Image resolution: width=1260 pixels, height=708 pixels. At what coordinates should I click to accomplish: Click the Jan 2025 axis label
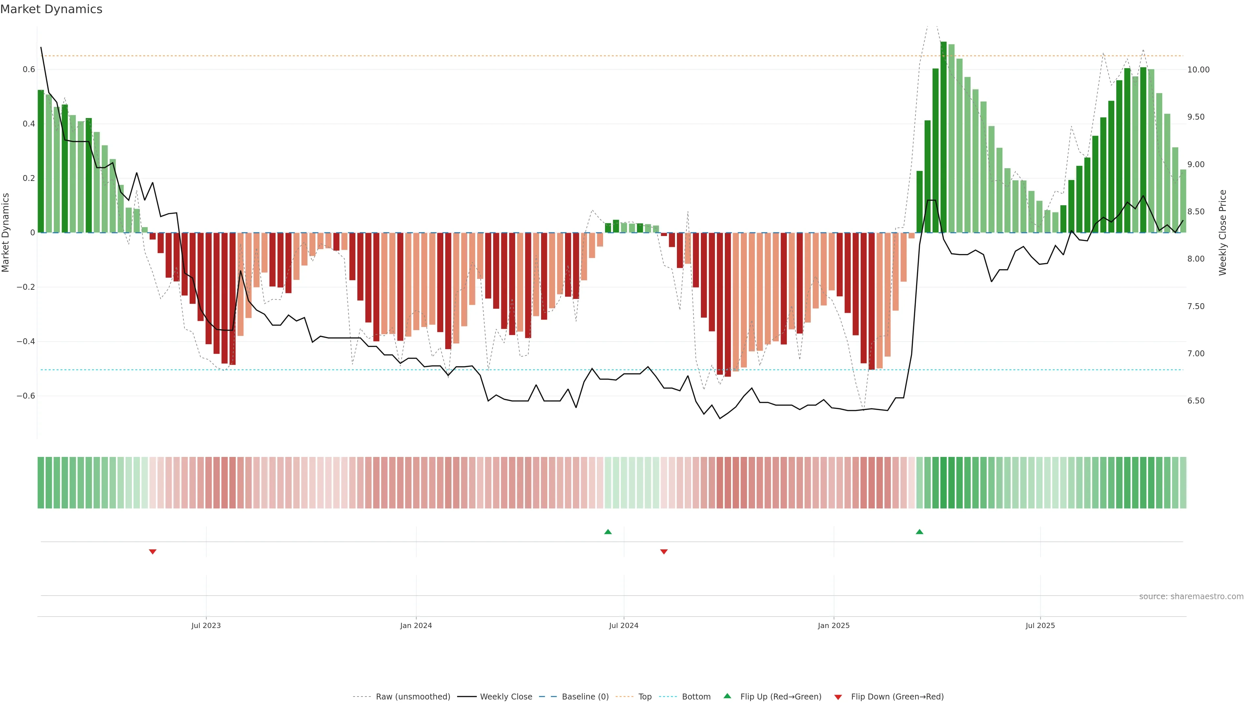(833, 625)
